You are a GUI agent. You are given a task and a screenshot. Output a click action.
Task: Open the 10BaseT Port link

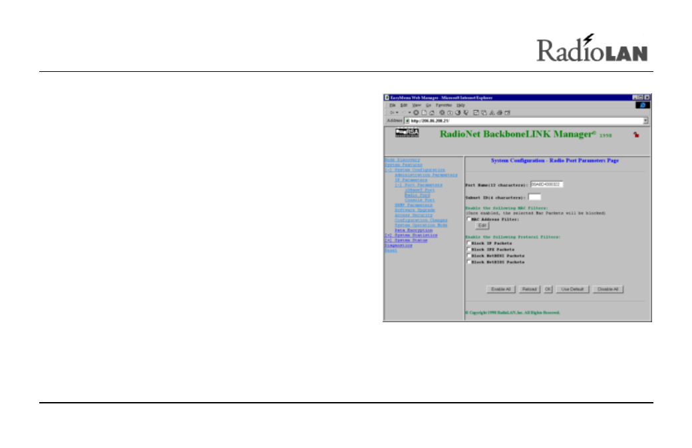pyautogui.click(x=420, y=190)
